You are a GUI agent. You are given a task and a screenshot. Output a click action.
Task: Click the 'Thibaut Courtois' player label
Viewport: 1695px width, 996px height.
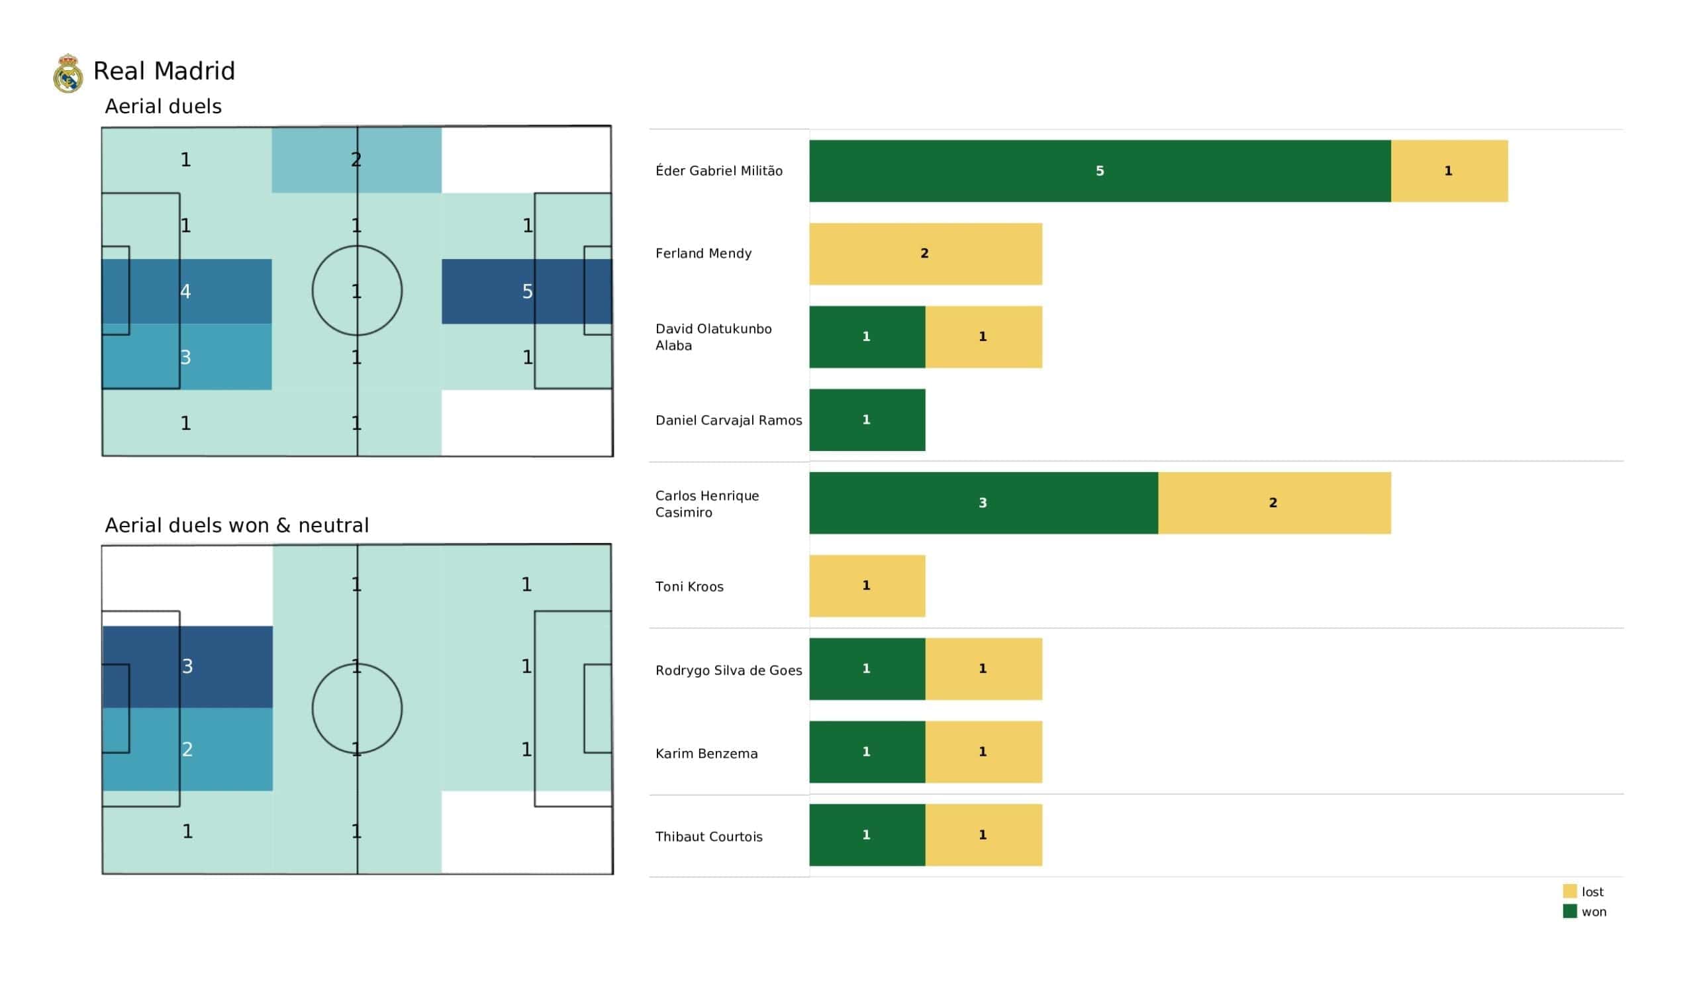(x=708, y=836)
